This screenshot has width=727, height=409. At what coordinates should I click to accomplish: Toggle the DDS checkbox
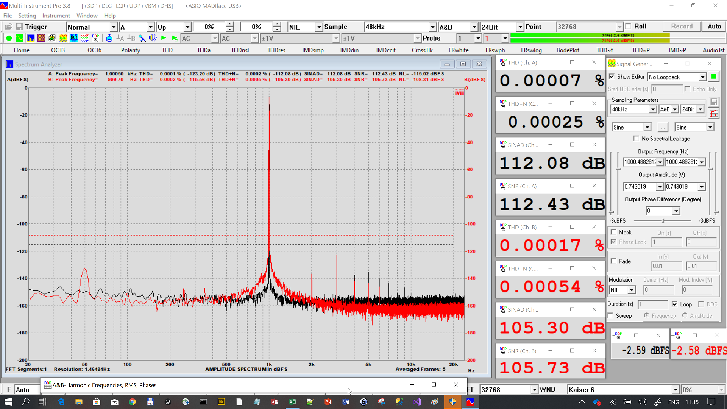[x=701, y=304]
